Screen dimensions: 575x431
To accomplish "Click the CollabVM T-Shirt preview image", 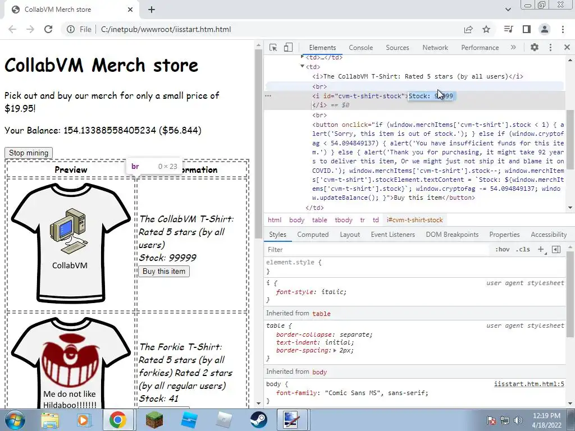I will [71, 244].
